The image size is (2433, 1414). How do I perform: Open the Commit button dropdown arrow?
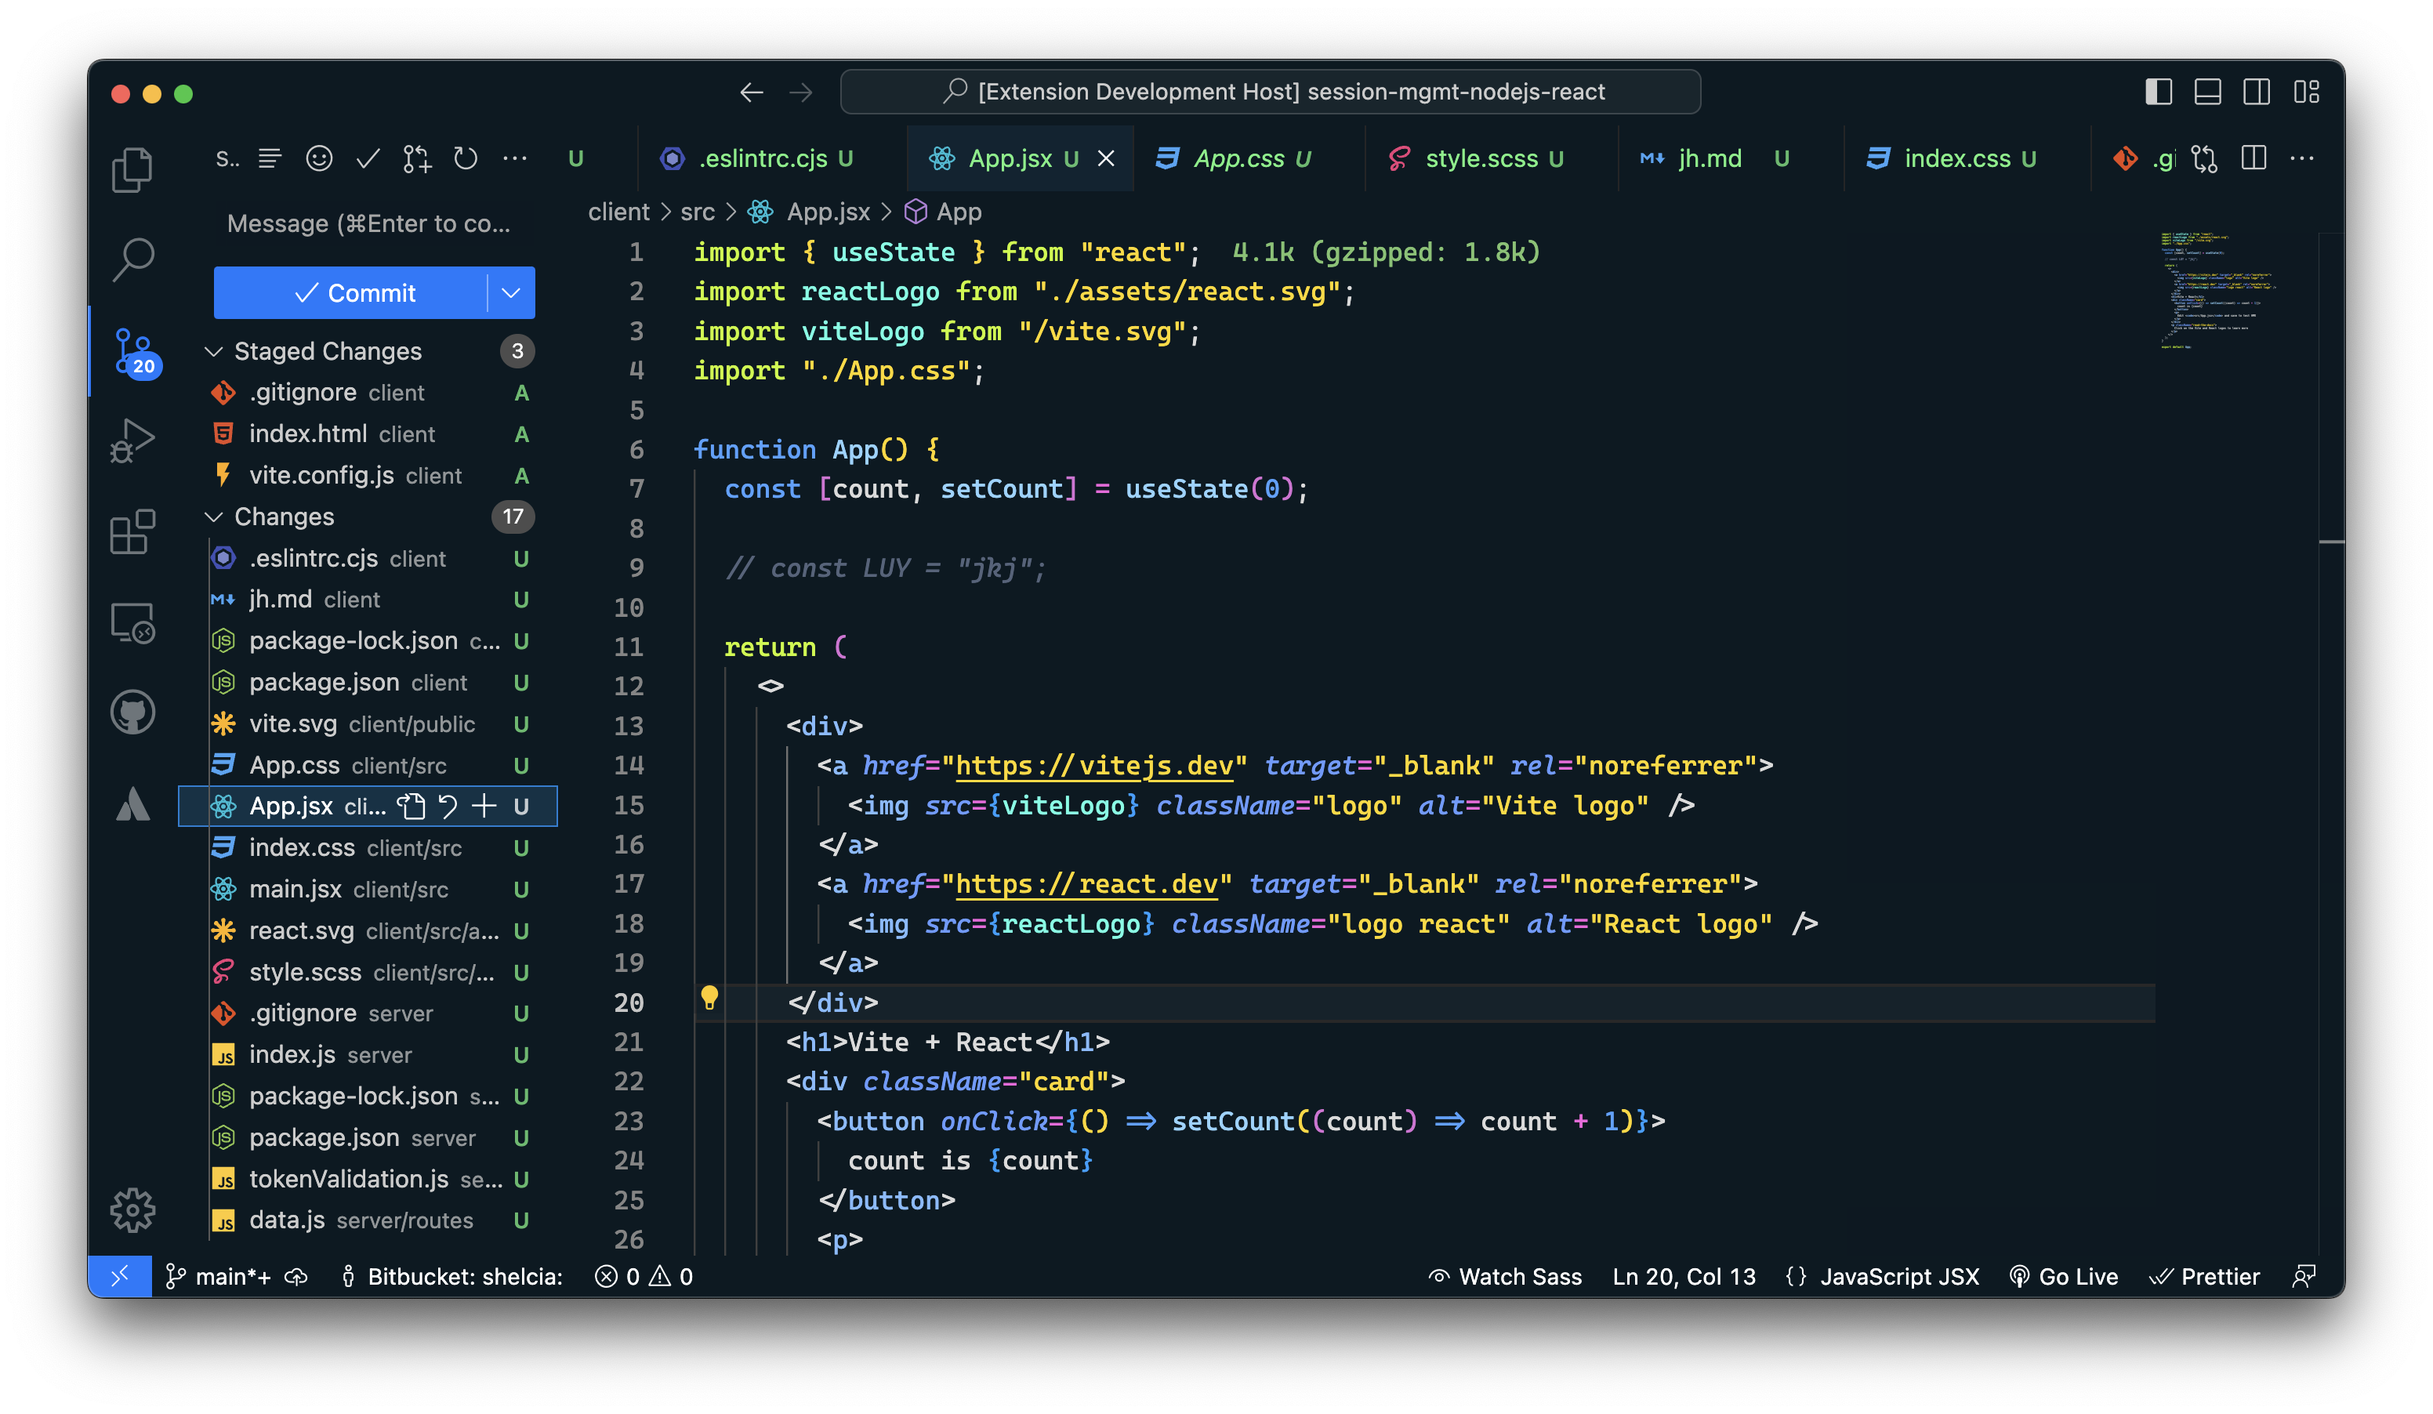coord(511,292)
